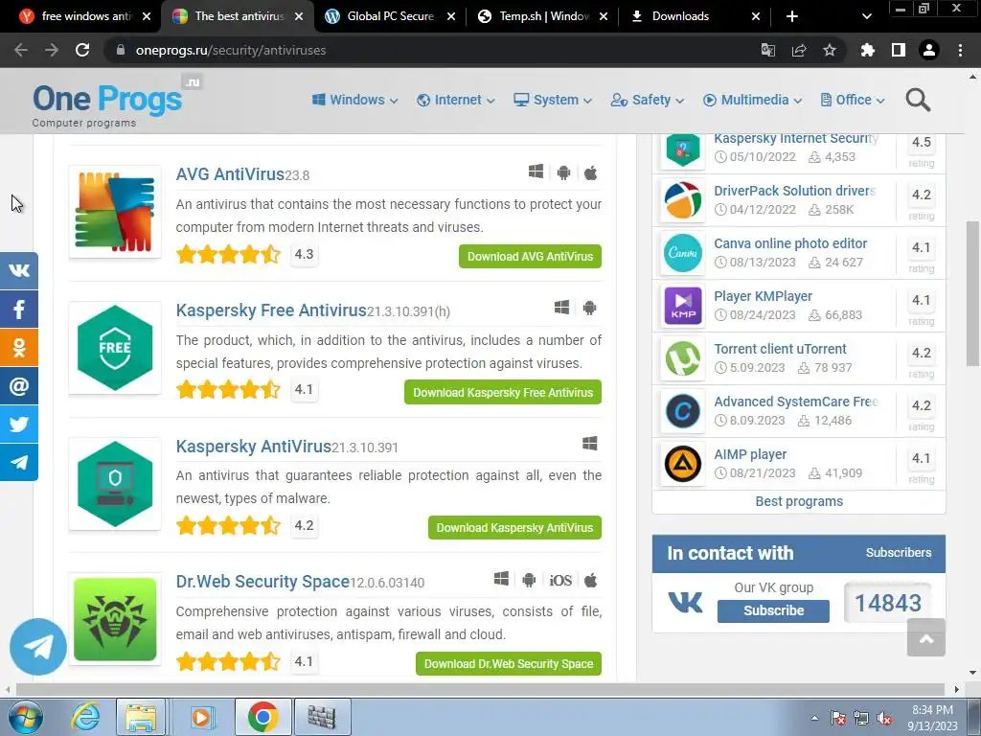Image resolution: width=981 pixels, height=736 pixels.
Task: Open Chrome three-dot menu
Action: (x=960, y=50)
